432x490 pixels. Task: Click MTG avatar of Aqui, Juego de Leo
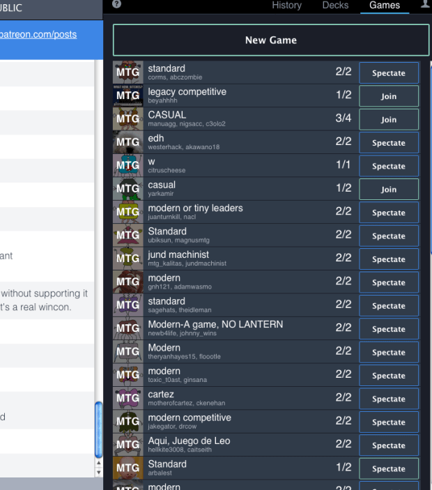pyautogui.click(x=128, y=445)
